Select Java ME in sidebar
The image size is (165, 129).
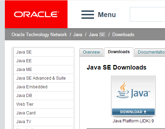(x=44, y=70)
